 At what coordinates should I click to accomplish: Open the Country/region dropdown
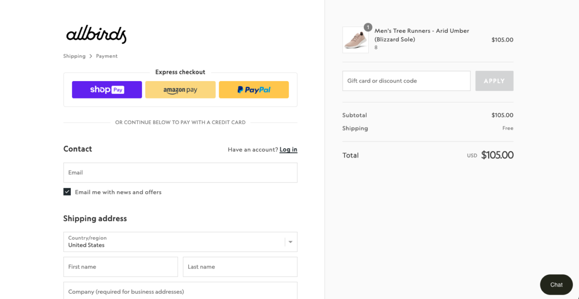click(x=180, y=242)
